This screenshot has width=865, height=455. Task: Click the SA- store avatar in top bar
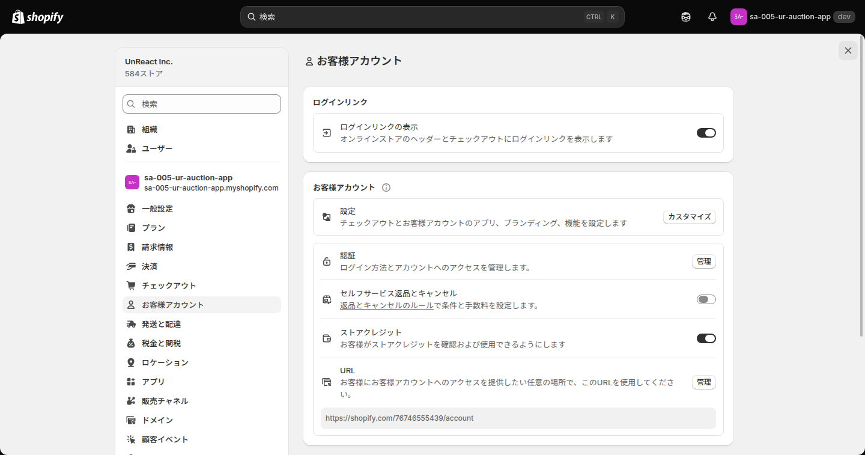tap(738, 17)
